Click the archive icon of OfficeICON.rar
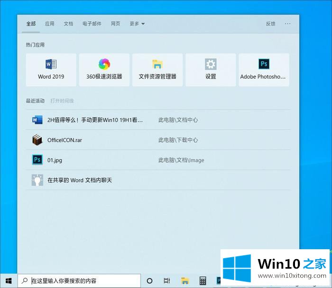This screenshot has width=332, height=288. (37, 140)
